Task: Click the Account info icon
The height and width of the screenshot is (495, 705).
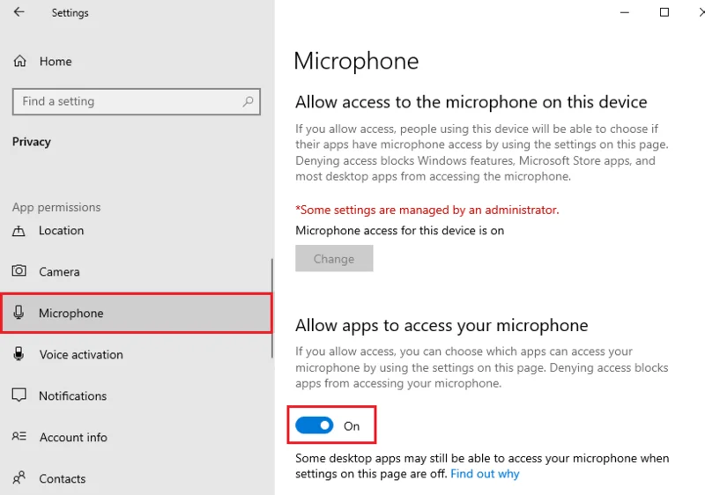Action: (19, 436)
